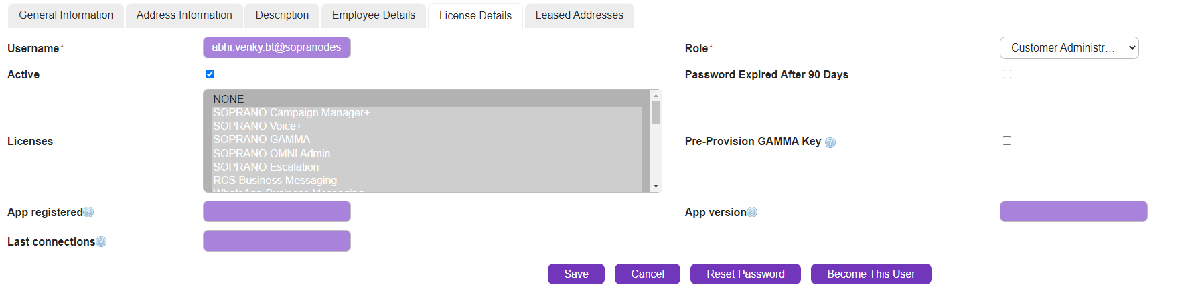Go to Employee Details tab

374,15
